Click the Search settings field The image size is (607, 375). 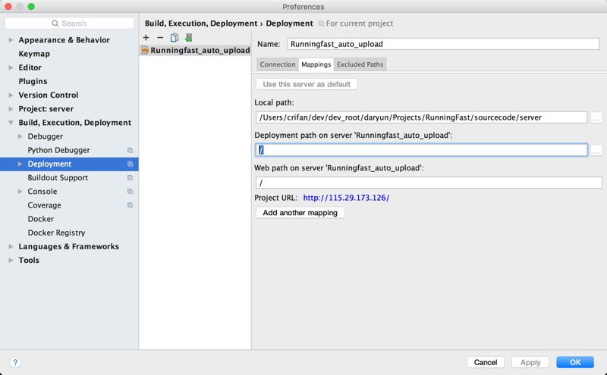pyautogui.click(x=70, y=23)
